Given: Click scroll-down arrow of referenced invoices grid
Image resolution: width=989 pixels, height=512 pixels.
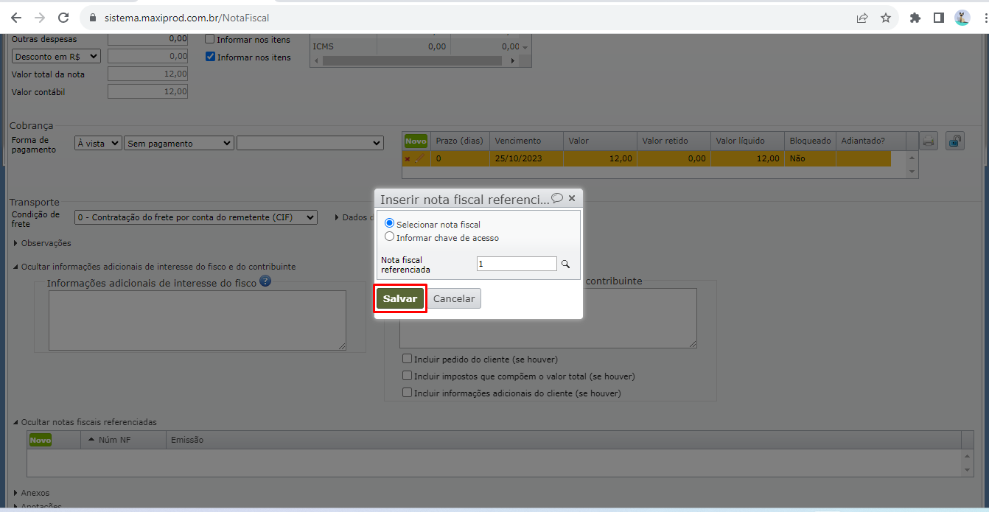Looking at the screenshot, I should (968, 470).
